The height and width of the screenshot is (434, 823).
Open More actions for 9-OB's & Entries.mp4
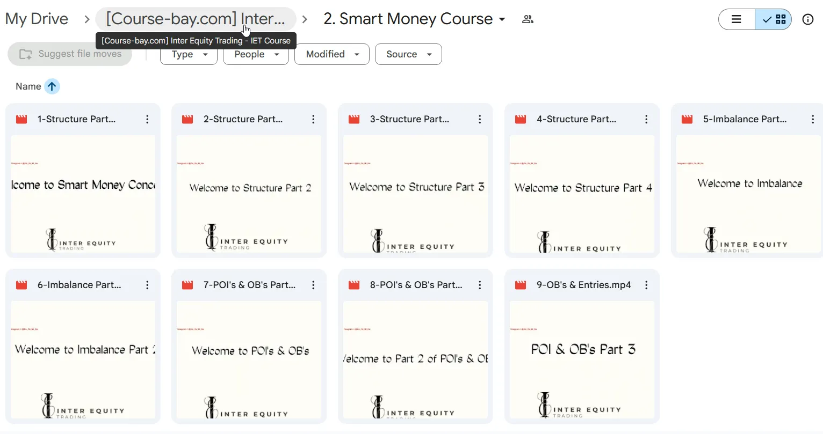coord(646,285)
